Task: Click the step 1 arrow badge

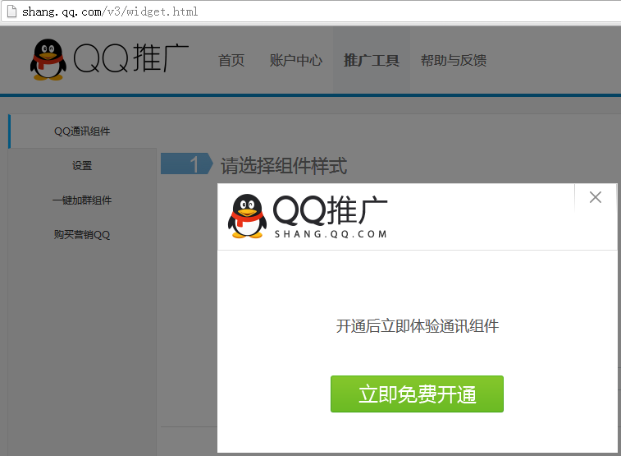Action: 186,164
